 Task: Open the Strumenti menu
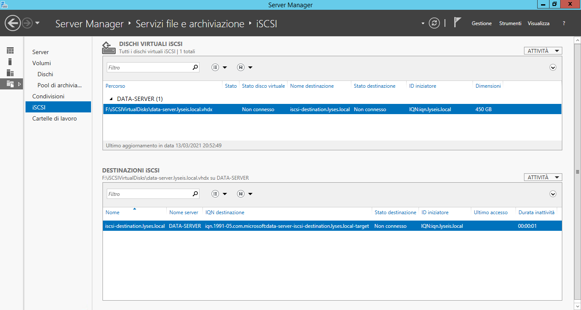click(510, 23)
